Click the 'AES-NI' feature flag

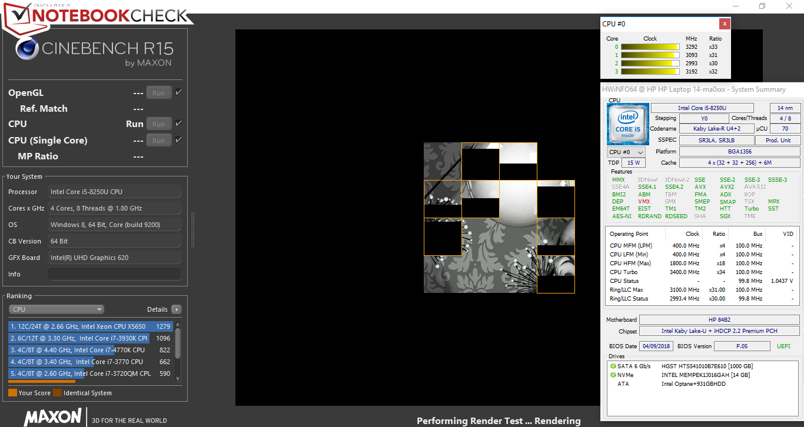(x=621, y=216)
